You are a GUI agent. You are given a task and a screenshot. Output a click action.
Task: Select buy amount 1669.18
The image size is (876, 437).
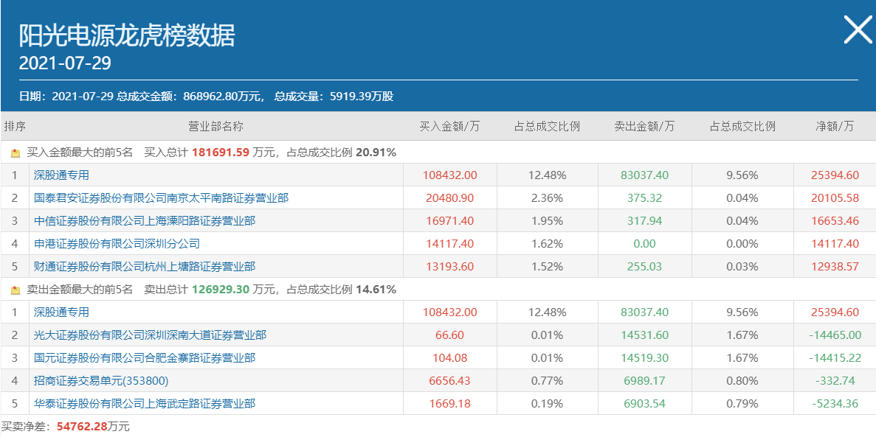click(x=449, y=404)
